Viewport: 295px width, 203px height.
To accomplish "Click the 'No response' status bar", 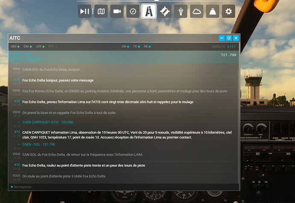I will click(124, 187).
